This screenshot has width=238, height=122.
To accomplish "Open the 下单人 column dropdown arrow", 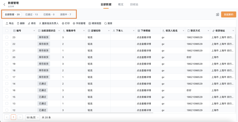I will pyautogui.click(x=134, y=31).
